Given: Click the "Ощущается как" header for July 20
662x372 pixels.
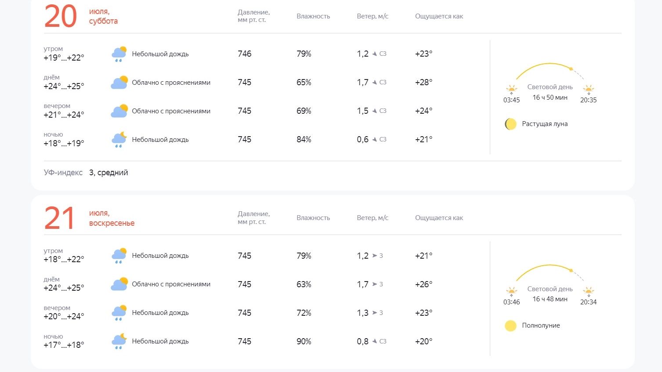Looking at the screenshot, I should 439,16.
